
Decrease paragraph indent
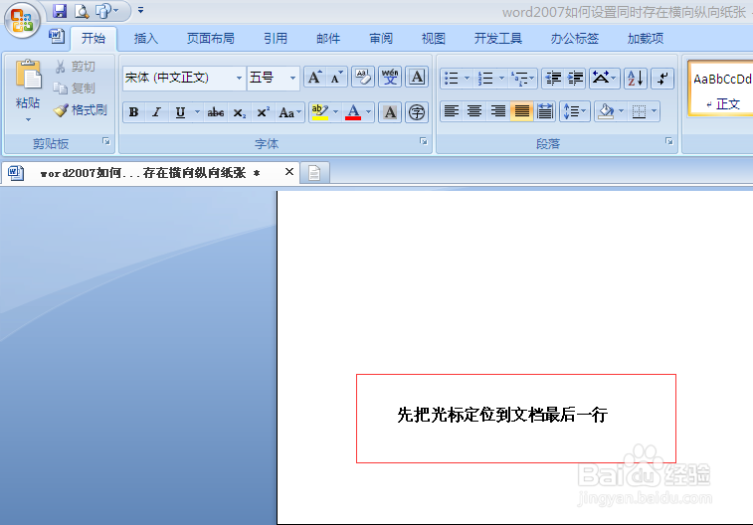coord(553,79)
